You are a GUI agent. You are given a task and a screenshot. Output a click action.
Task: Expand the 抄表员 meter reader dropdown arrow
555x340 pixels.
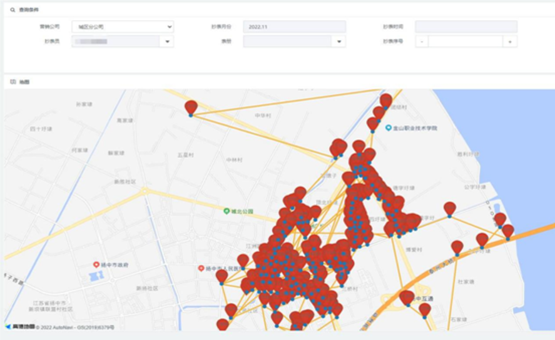167,41
